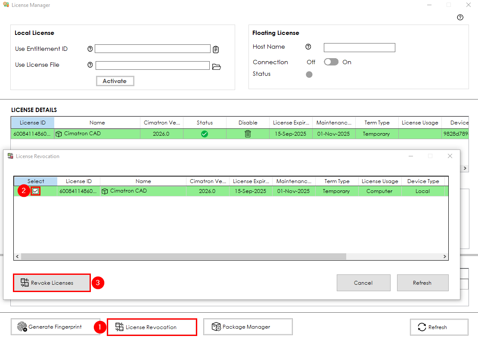Screen dimensions: 478x339
Task: Click the right arrow of revocation table scrollbar
Action: pos(444,257)
